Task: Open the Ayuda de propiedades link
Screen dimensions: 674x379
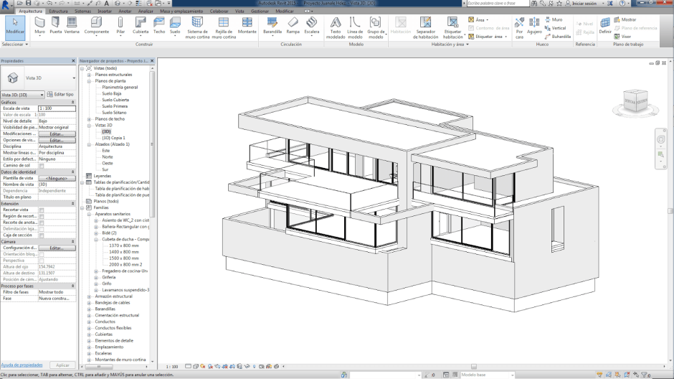Action: coord(22,365)
